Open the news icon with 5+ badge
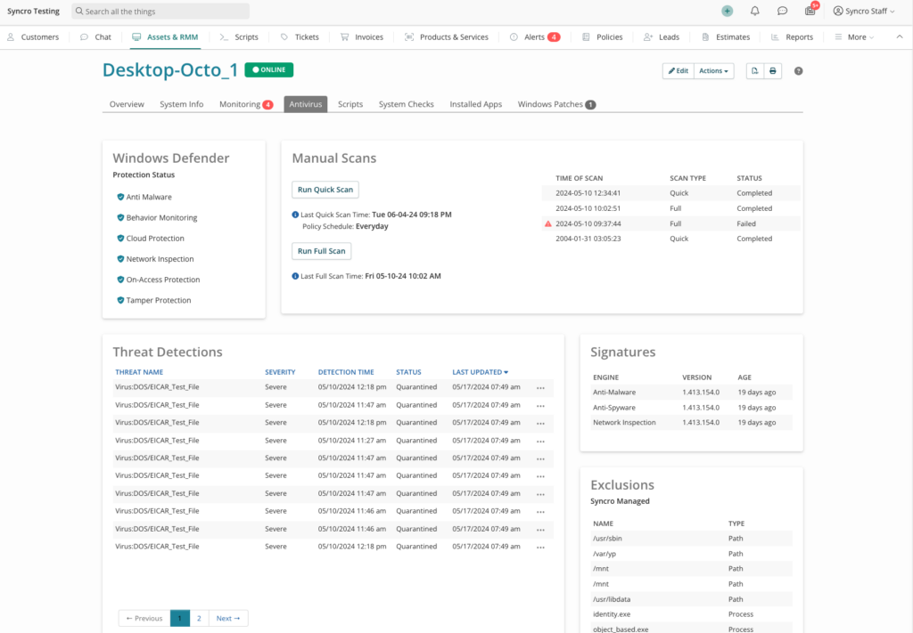The width and height of the screenshot is (913, 633). 810,12
